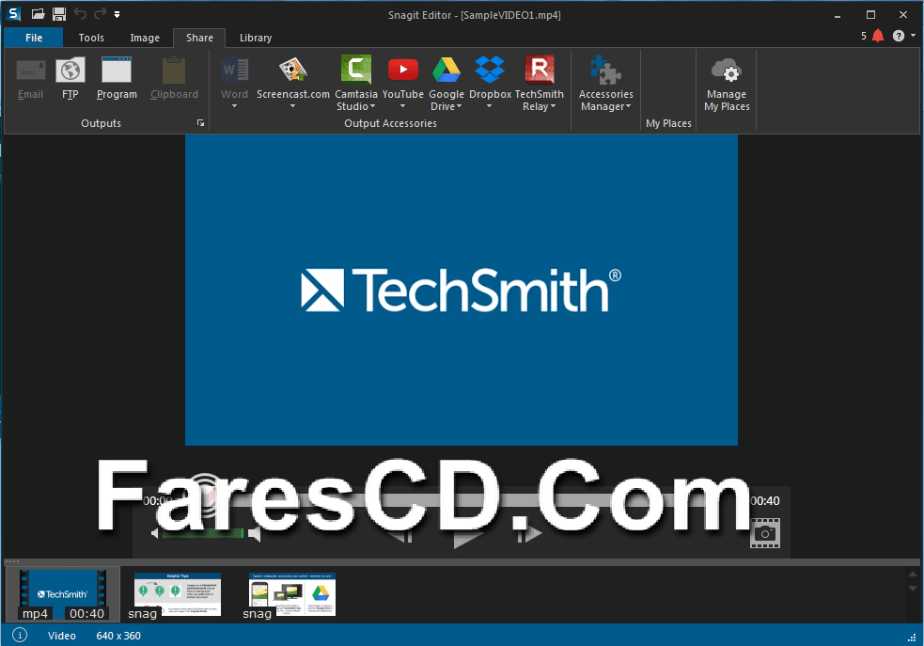Click the tray scroll down arrow

point(912,589)
